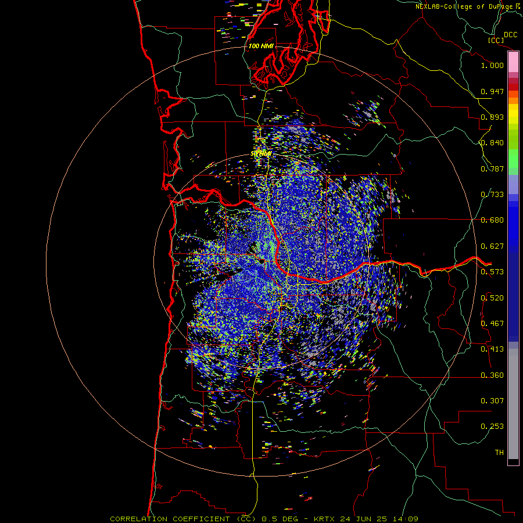Click the 50 NMI range ring label
This screenshot has height=523, width=523.
(x=261, y=154)
